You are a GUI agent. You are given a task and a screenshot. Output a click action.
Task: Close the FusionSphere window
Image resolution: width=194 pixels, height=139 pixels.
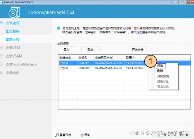[190, 2]
